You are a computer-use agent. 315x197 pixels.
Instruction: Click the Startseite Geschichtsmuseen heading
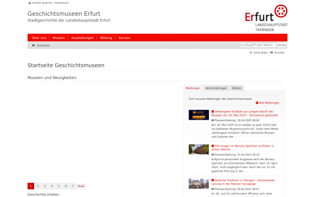(66, 65)
